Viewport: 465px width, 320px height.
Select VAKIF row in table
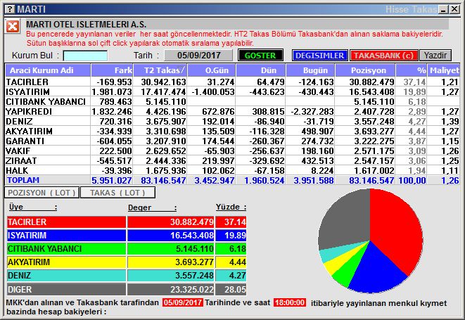pyautogui.click(x=232, y=151)
